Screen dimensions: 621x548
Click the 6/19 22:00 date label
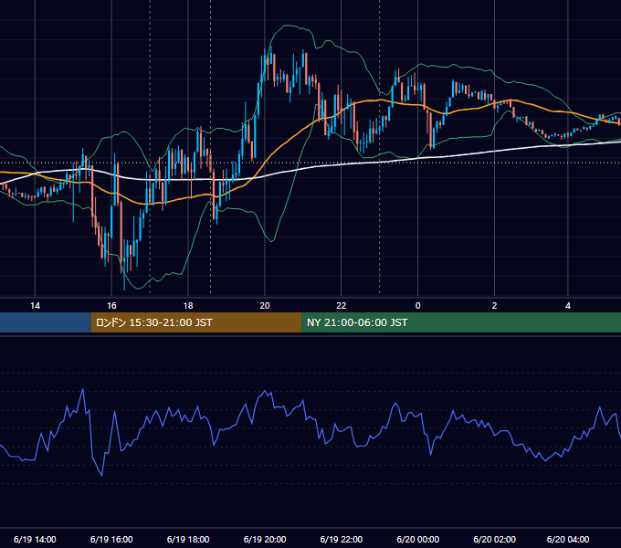click(x=341, y=539)
